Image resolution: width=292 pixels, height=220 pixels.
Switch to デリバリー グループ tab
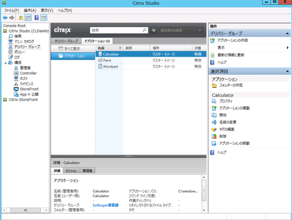pos(66,41)
